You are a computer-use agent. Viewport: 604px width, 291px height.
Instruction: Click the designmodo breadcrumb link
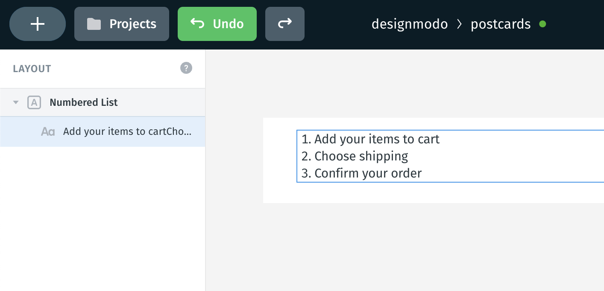point(410,24)
